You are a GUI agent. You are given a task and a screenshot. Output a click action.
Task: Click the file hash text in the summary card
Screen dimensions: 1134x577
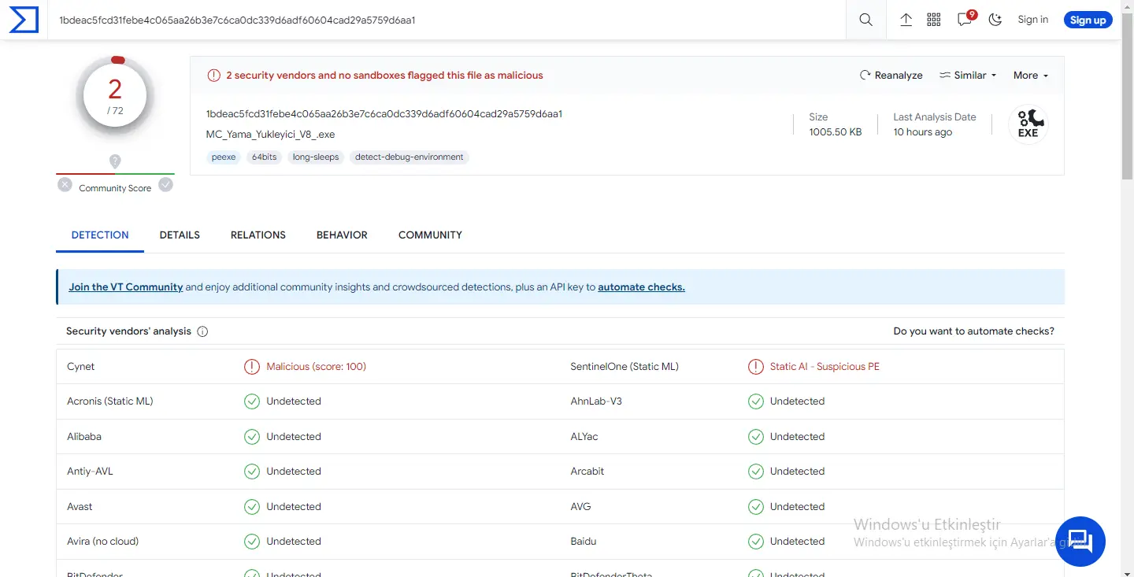coord(384,114)
